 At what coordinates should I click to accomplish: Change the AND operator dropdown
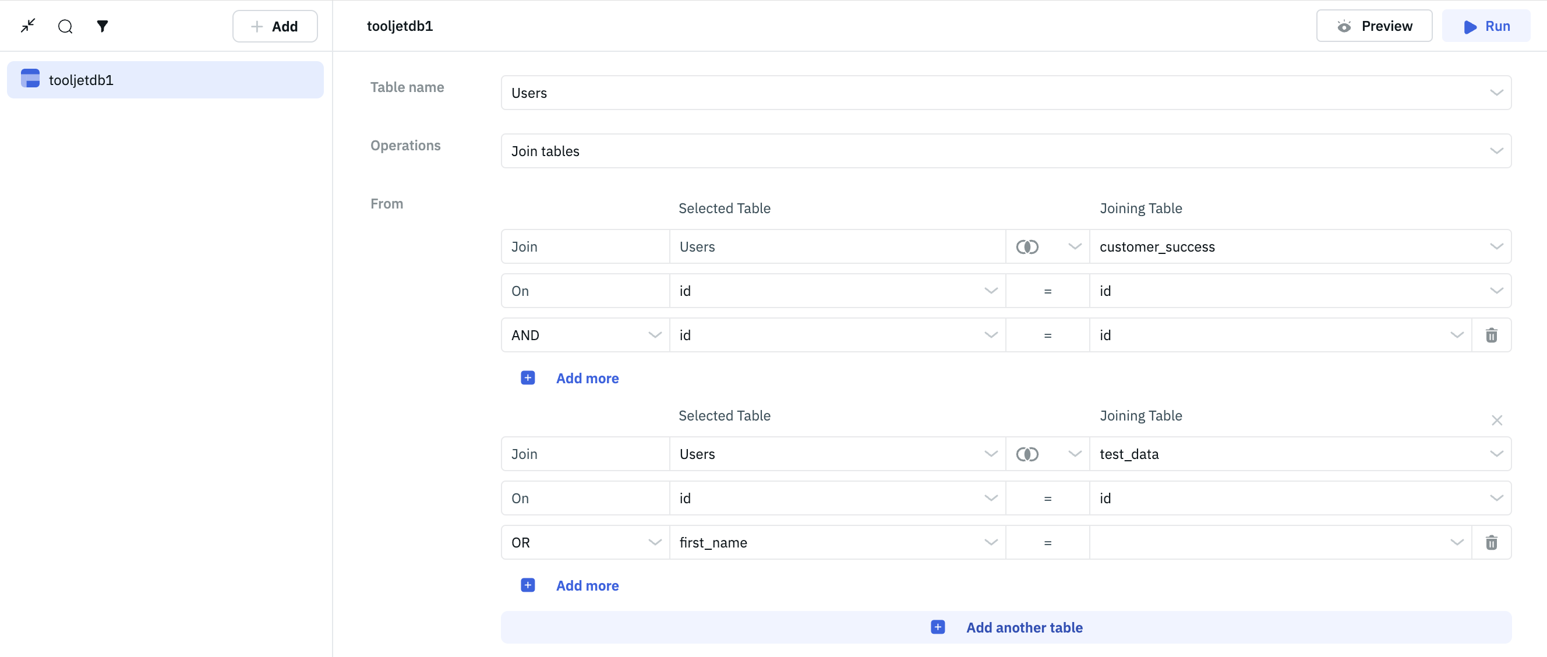[x=585, y=335]
